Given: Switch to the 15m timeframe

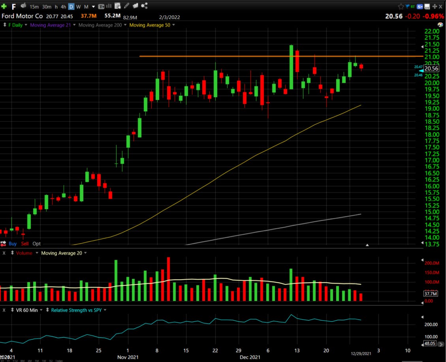Looking at the screenshot, I should [34, 7].
